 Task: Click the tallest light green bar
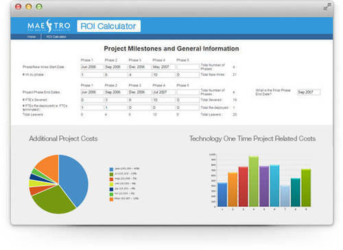click(254, 182)
